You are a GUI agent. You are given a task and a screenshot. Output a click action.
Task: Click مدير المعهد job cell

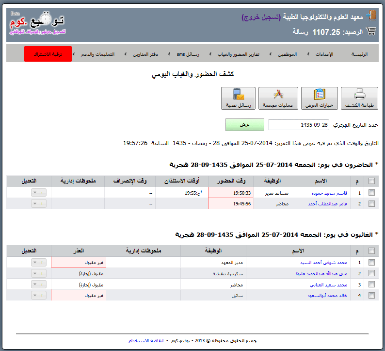232,263
